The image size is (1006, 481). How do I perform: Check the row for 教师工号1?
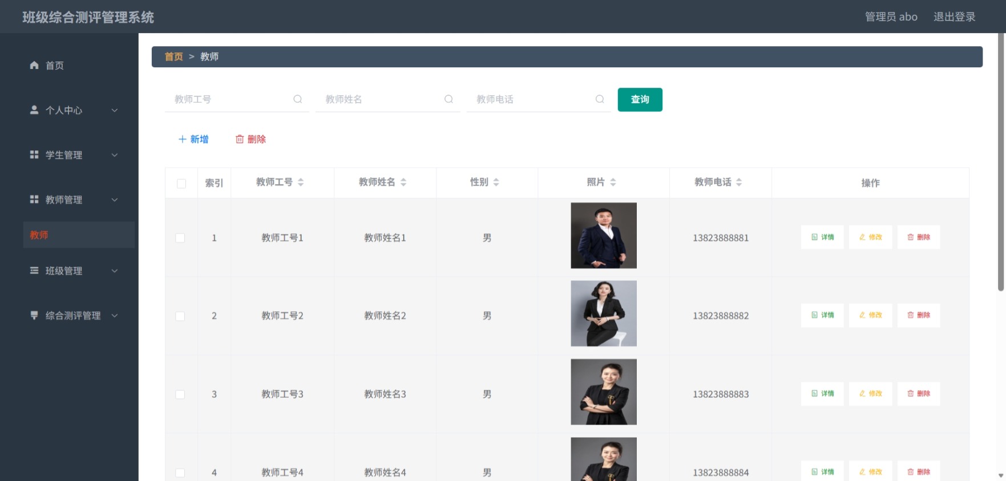point(180,238)
